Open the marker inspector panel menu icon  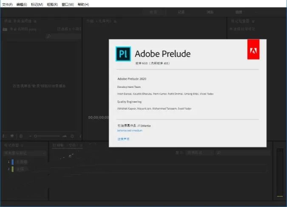click(253, 22)
